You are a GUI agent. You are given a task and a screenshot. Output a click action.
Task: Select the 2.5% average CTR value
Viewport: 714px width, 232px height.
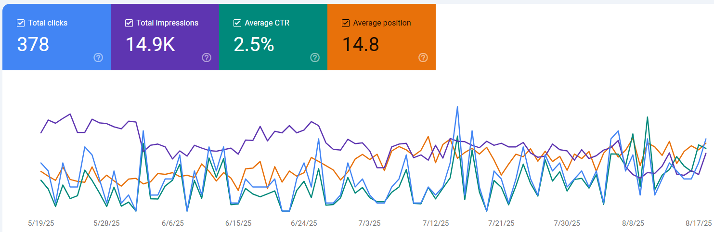click(x=254, y=45)
